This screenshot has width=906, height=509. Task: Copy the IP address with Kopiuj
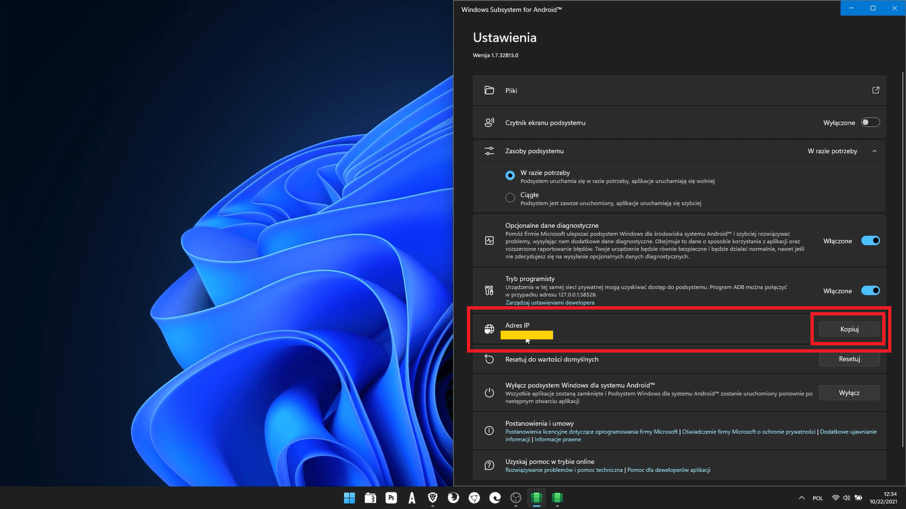coord(850,329)
